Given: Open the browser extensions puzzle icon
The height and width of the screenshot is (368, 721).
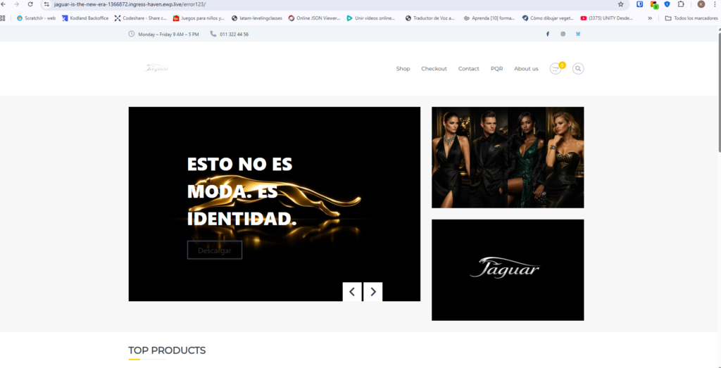Looking at the screenshot, I should pos(681,4).
